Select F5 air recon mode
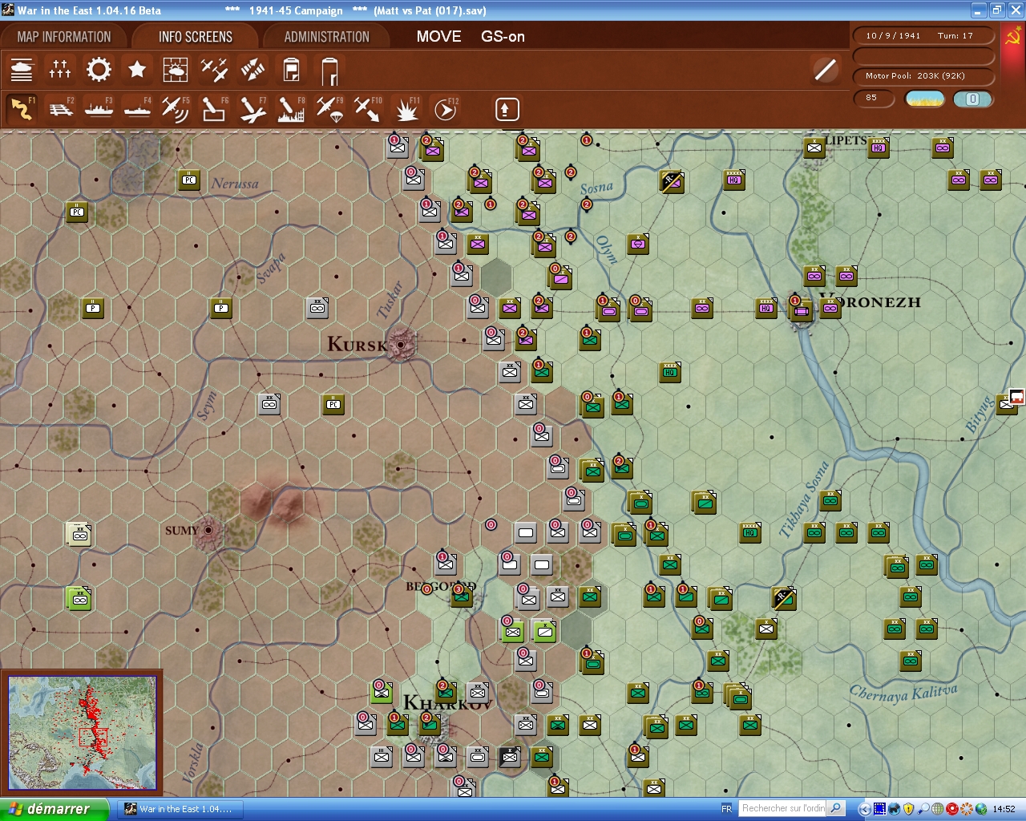1026x821 pixels. click(176, 108)
